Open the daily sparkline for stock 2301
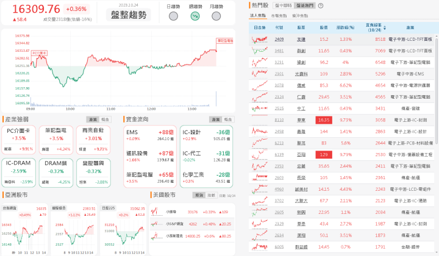 [x=259, y=74]
